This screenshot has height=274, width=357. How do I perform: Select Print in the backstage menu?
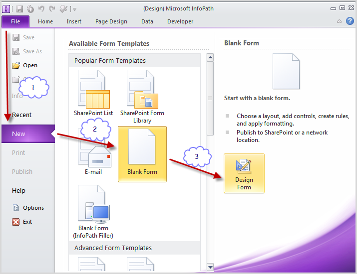click(18, 152)
